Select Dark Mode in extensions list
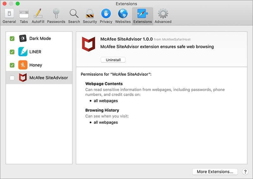This screenshot has width=253, height=179. point(40,38)
